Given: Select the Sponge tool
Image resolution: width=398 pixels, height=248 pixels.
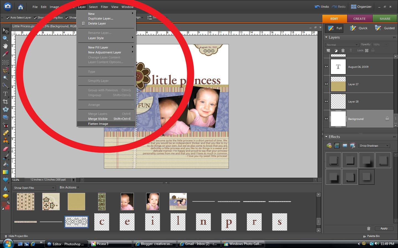Looking at the screenshot, I should pos(5,196).
